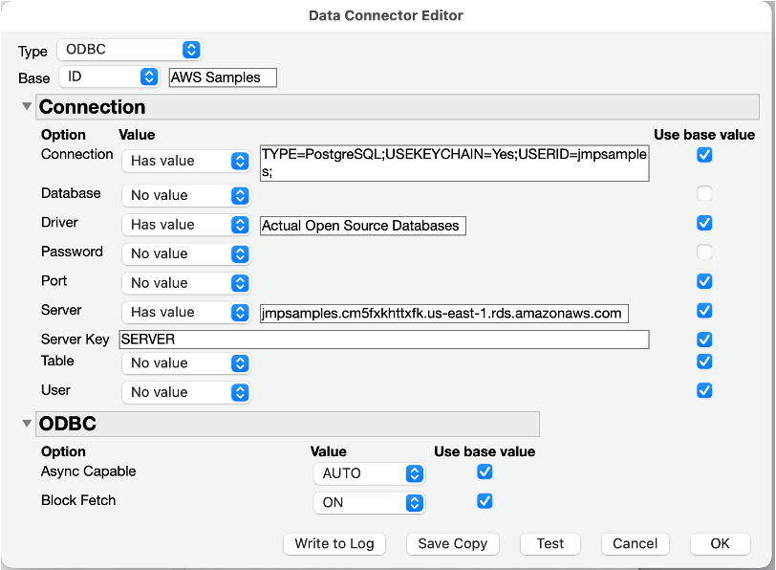
Task: Click the Server hostname text field
Action: click(x=443, y=313)
